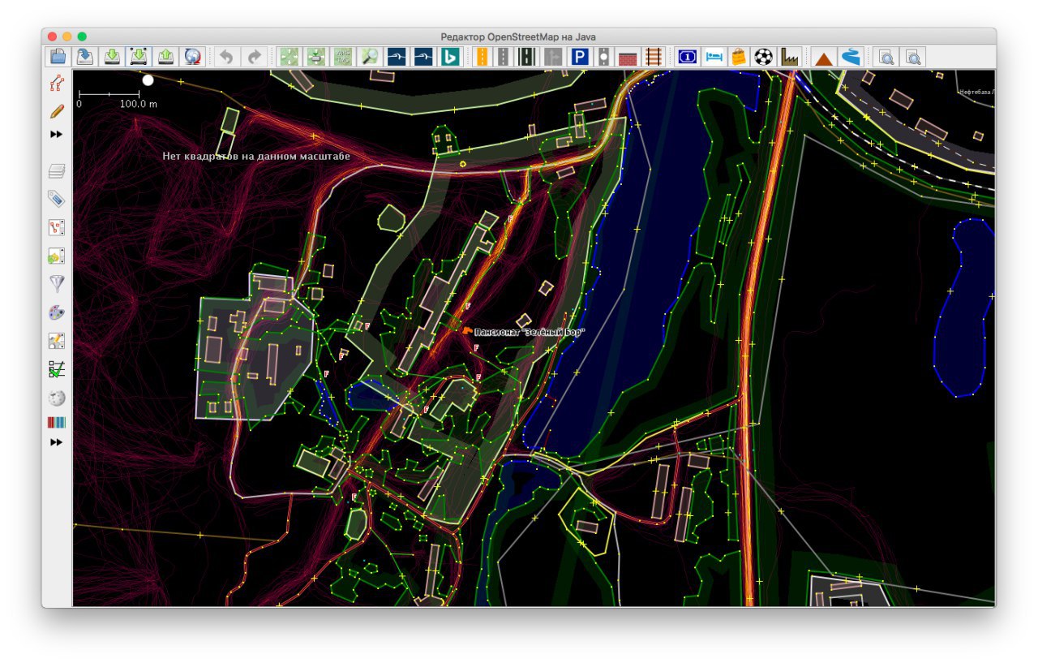Click the plain green download arrow icon
This screenshot has width=1038, height=663.
[x=113, y=56]
